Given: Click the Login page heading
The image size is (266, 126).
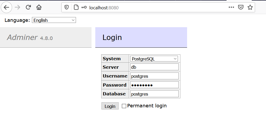Looking at the screenshot, I should (112, 37).
